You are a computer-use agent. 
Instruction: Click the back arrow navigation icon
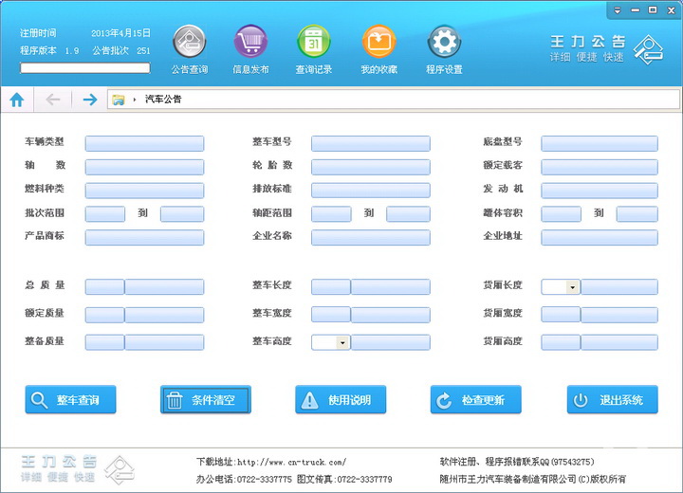click(x=53, y=100)
